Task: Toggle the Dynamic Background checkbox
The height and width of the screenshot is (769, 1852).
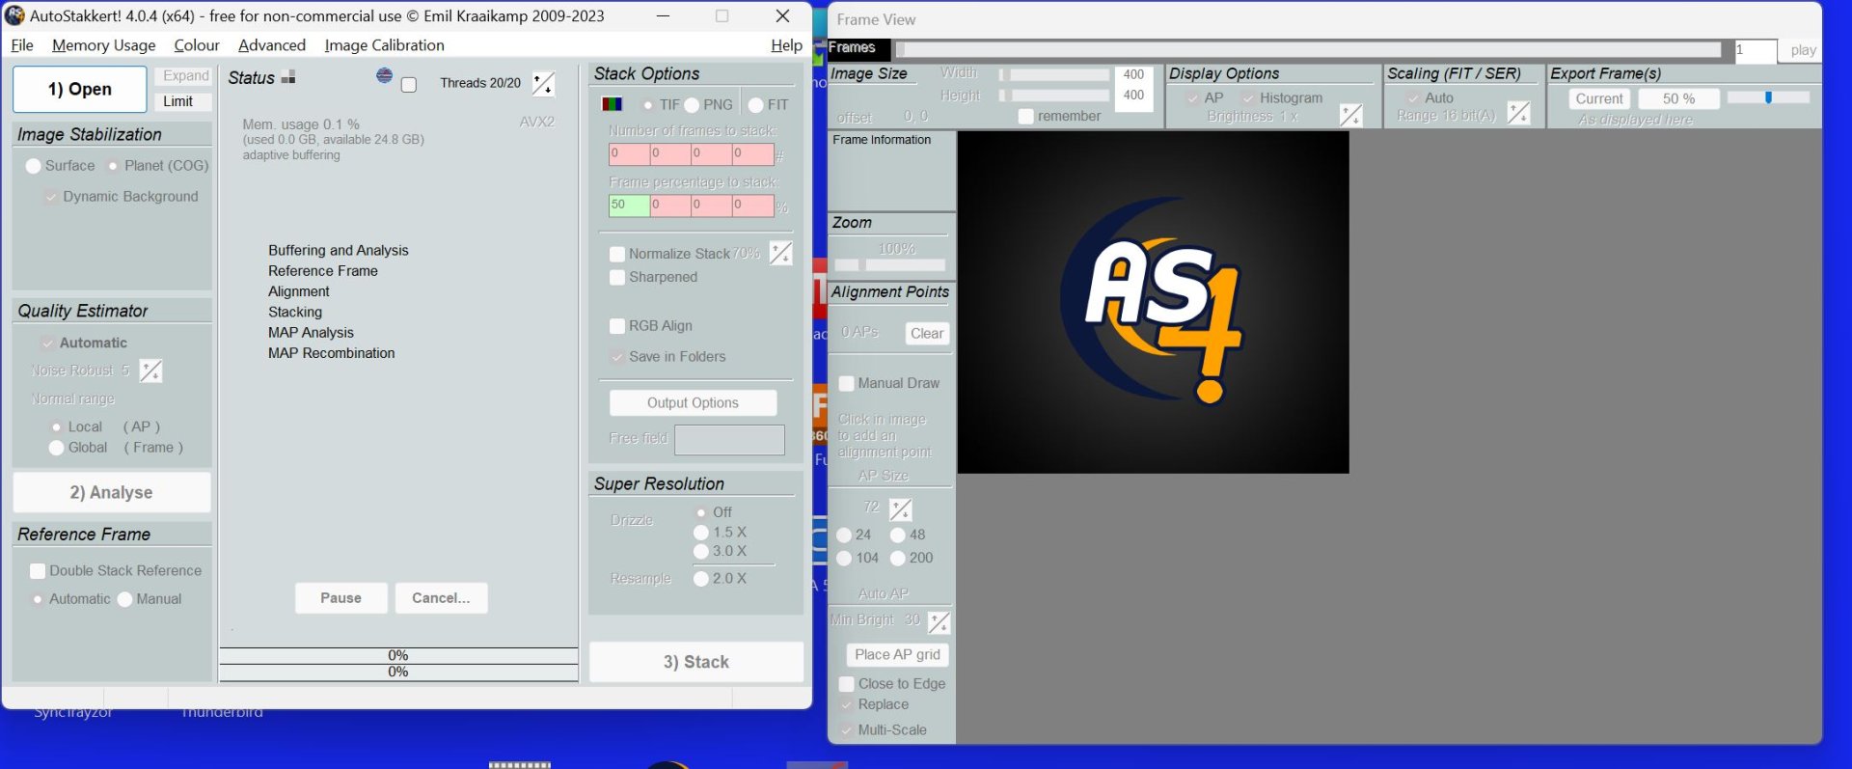Action: click(51, 197)
